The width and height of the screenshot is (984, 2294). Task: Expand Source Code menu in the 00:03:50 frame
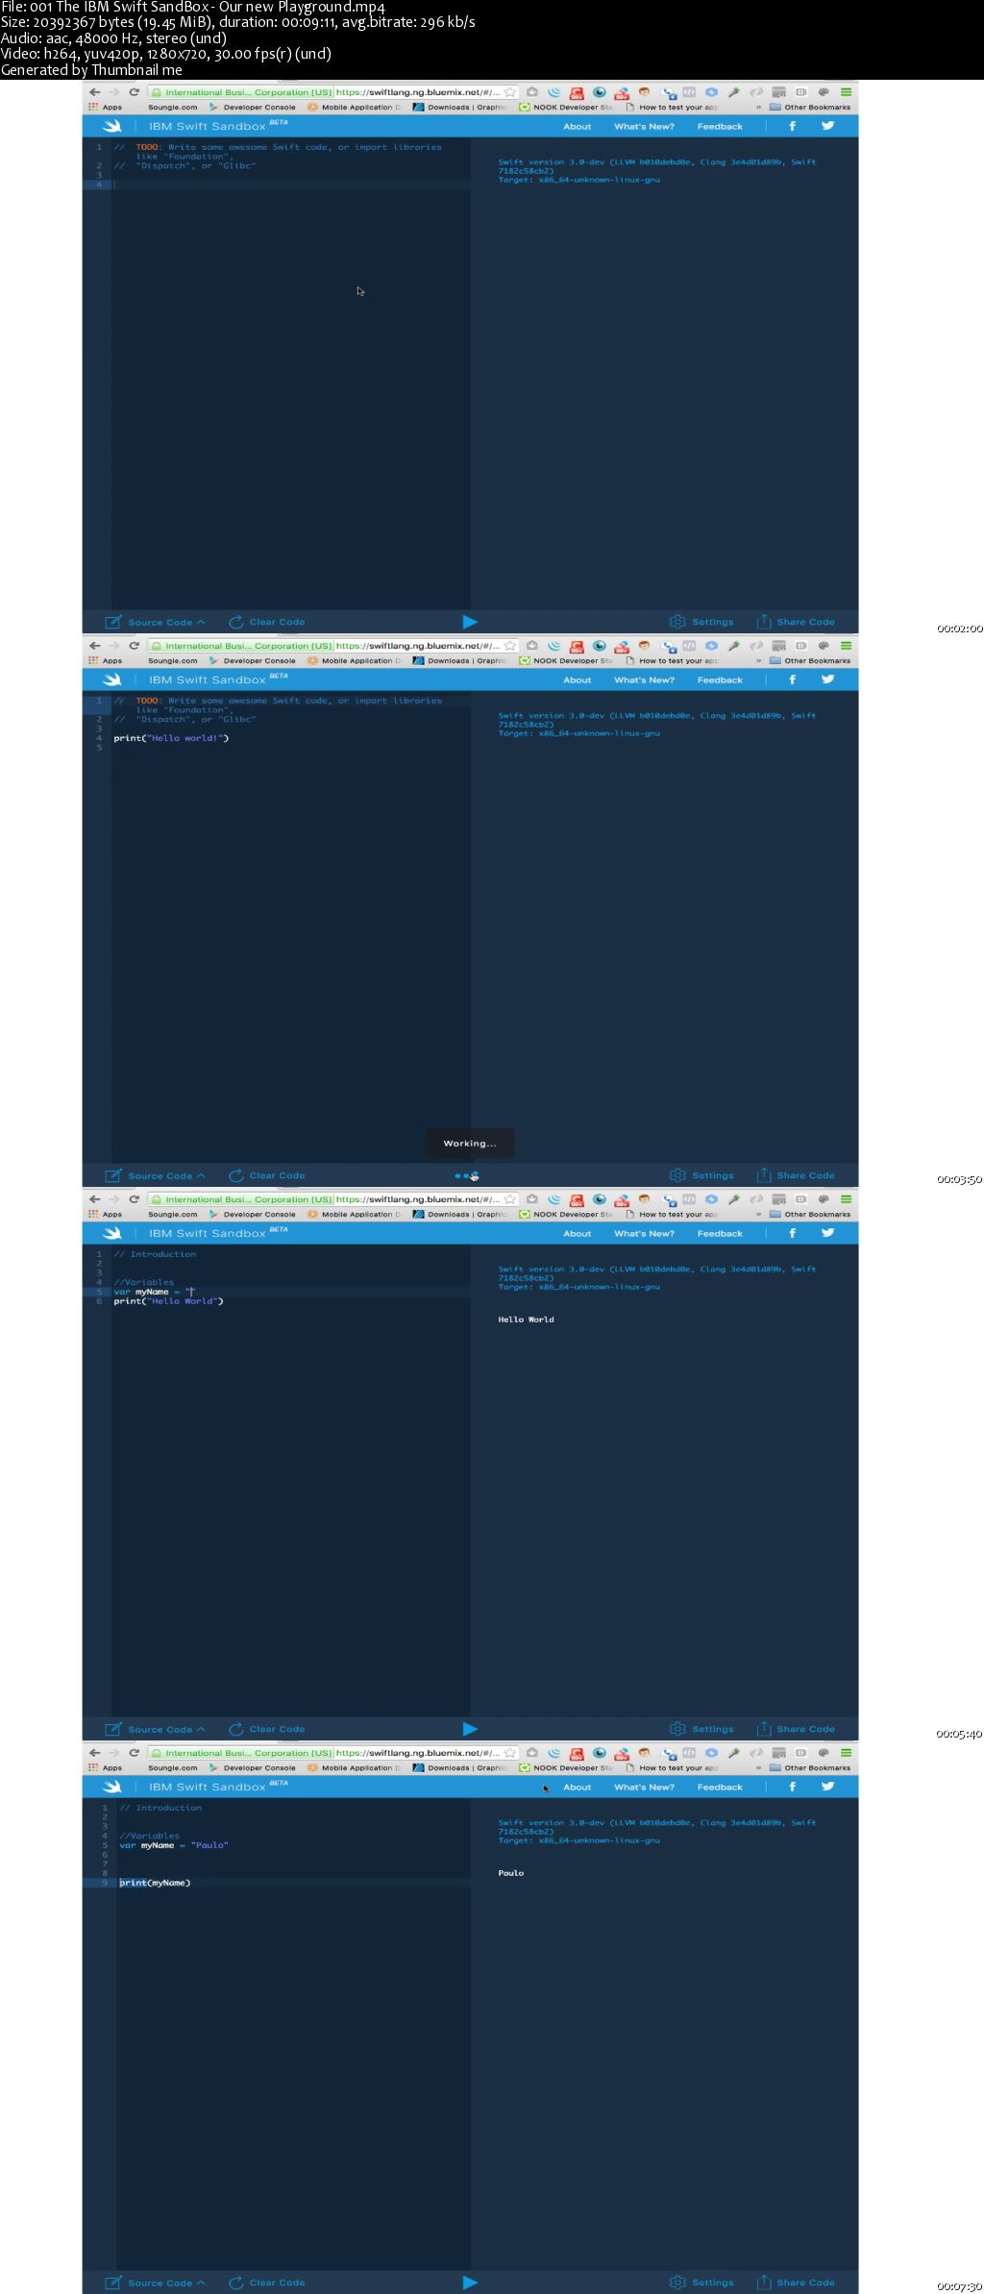pyautogui.click(x=155, y=1175)
